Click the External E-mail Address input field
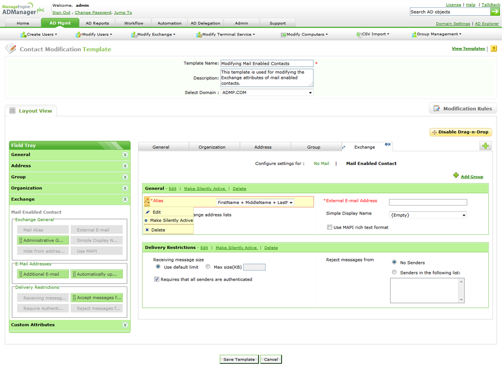The height and width of the screenshot is (371, 502). [x=428, y=202]
